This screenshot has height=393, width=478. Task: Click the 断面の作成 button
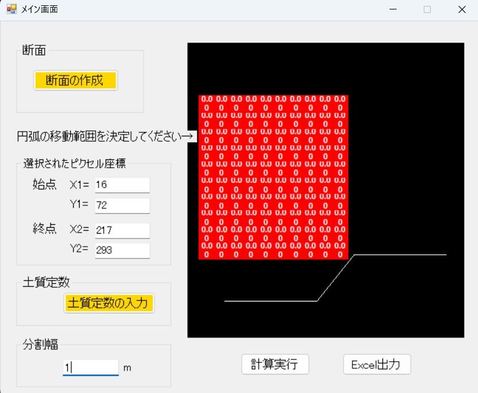click(74, 80)
